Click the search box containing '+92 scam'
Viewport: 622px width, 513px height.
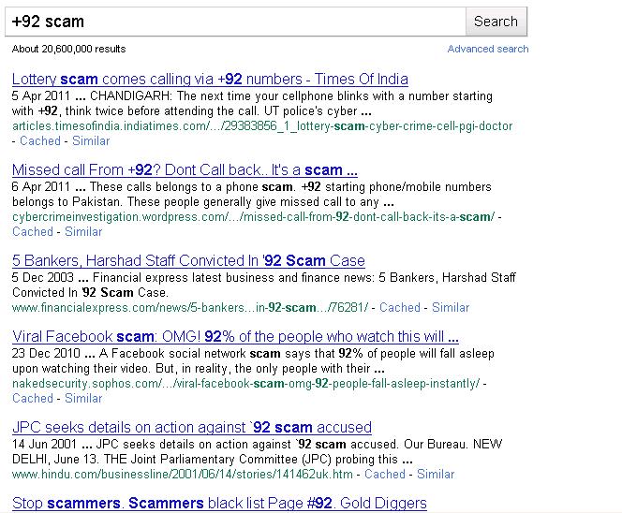click(235, 22)
